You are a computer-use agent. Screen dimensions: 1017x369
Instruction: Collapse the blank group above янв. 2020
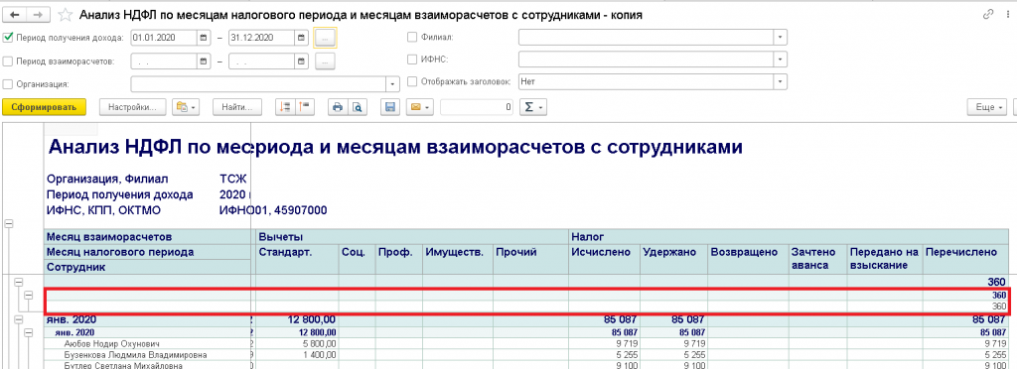[x=18, y=282]
